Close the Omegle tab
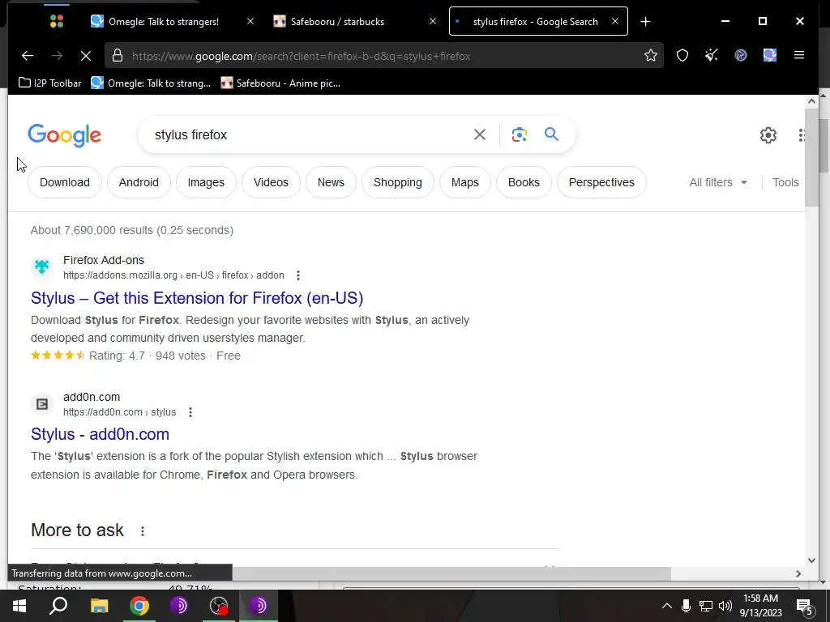Image resolution: width=830 pixels, height=622 pixels. coord(250,21)
